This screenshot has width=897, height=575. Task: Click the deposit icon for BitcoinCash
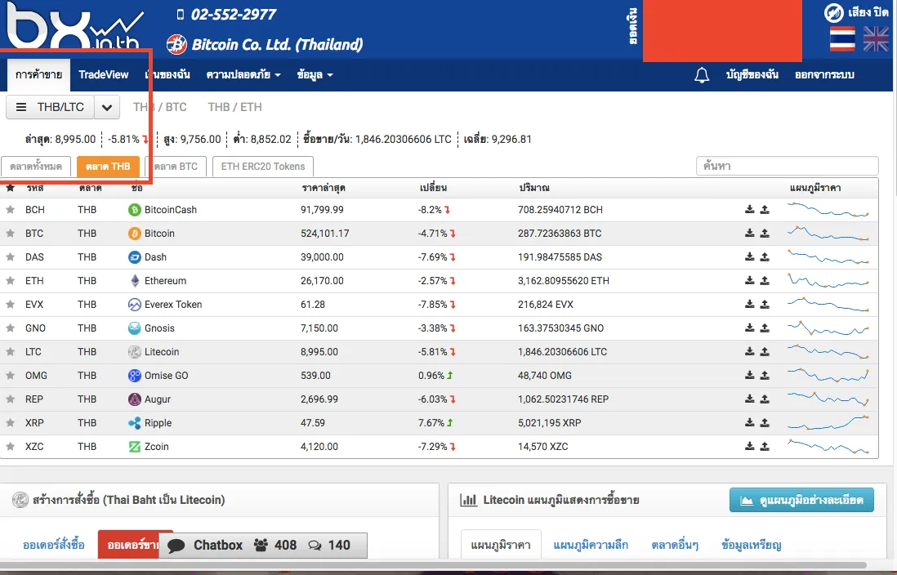click(749, 210)
